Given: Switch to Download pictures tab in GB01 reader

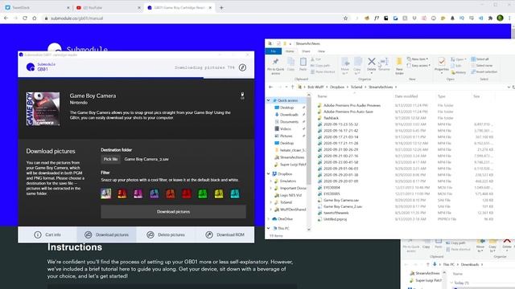Looking at the screenshot, I should [107, 234].
